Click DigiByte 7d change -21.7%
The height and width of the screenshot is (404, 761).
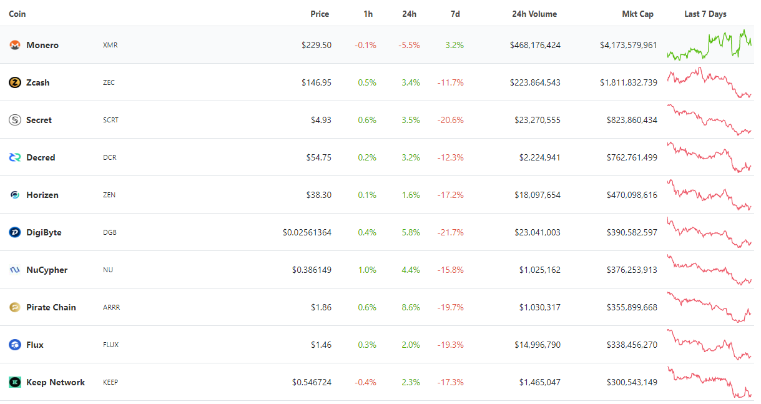[x=451, y=232]
